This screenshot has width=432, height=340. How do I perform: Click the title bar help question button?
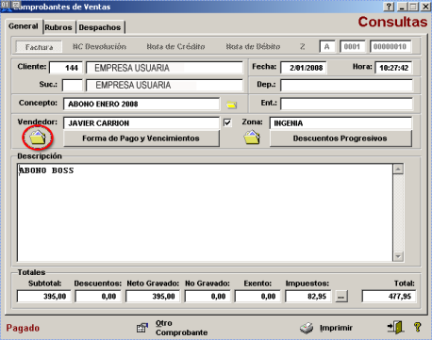coord(389,7)
